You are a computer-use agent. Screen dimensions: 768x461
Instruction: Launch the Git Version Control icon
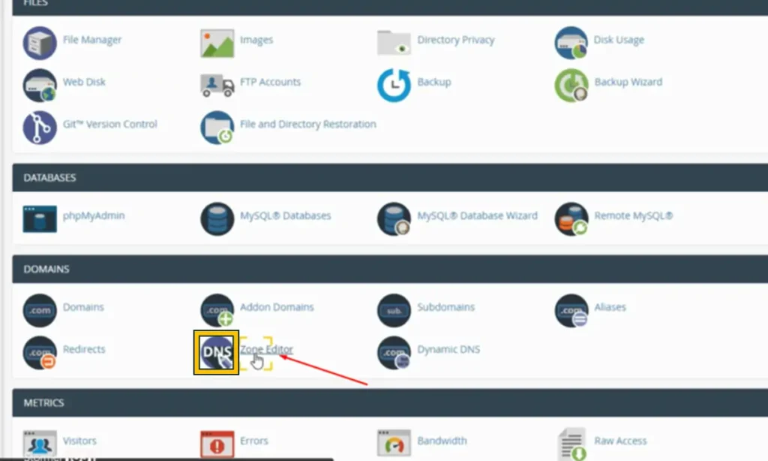coord(40,128)
